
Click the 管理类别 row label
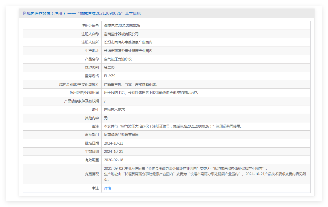pos(92,67)
